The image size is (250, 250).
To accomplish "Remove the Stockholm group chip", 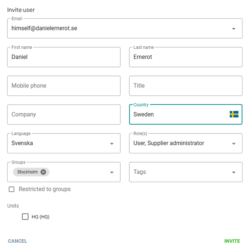I will [x=43, y=172].
